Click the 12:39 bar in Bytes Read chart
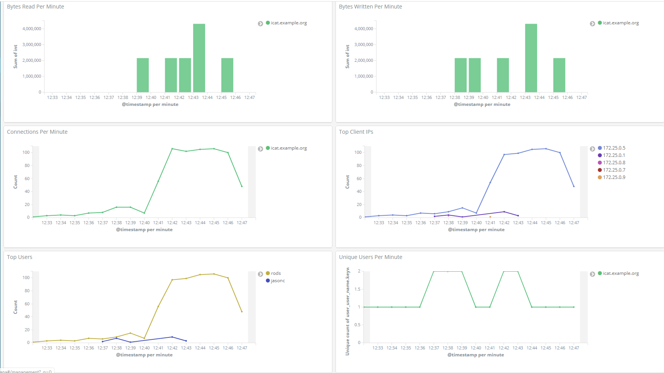Viewport: 664px width, 373px height. tap(143, 75)
